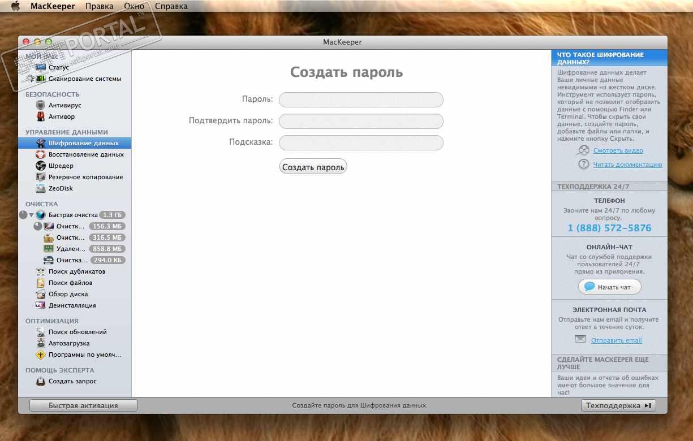Click icon beside the 156.3 МБ row
Screen dimensions: 693x441
[x=49, y=226]
